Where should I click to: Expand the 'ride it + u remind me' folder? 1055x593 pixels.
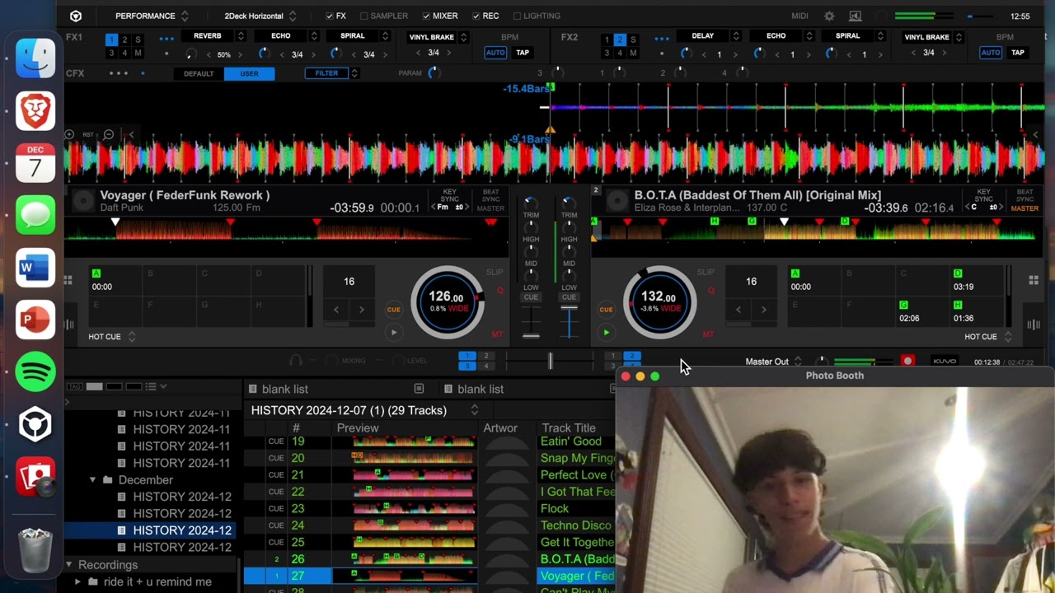point(78,581)
